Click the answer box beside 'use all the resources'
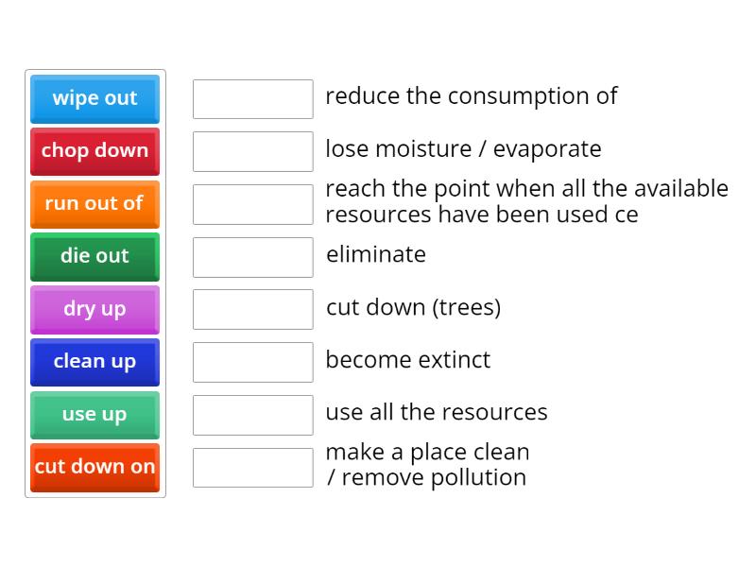The width and height of the screenshot is (756, 567). (x=252, y=413)
